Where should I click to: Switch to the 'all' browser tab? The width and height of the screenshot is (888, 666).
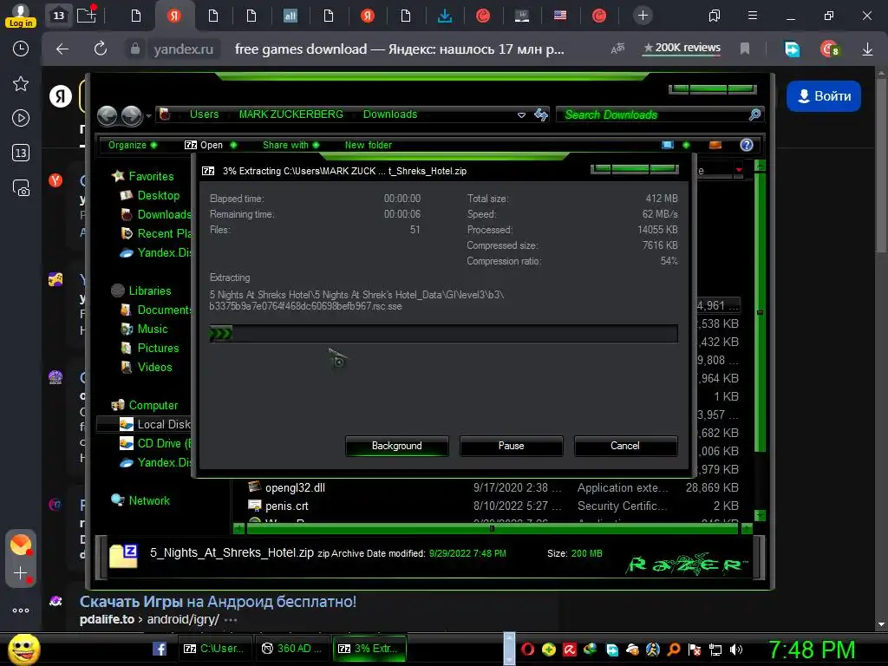pos(291,16)
